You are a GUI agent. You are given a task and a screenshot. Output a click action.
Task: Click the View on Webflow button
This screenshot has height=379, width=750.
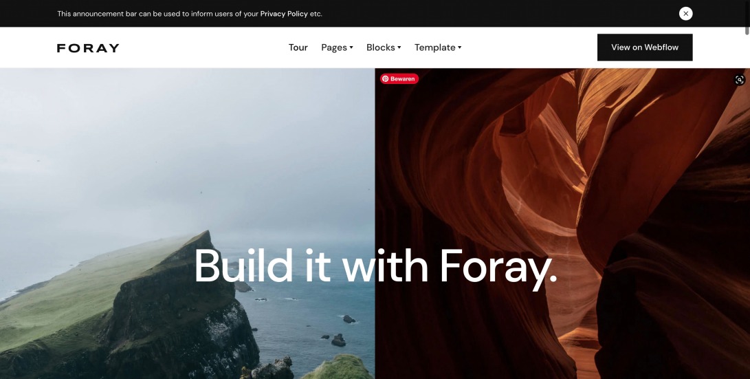[x=645, y=47]
